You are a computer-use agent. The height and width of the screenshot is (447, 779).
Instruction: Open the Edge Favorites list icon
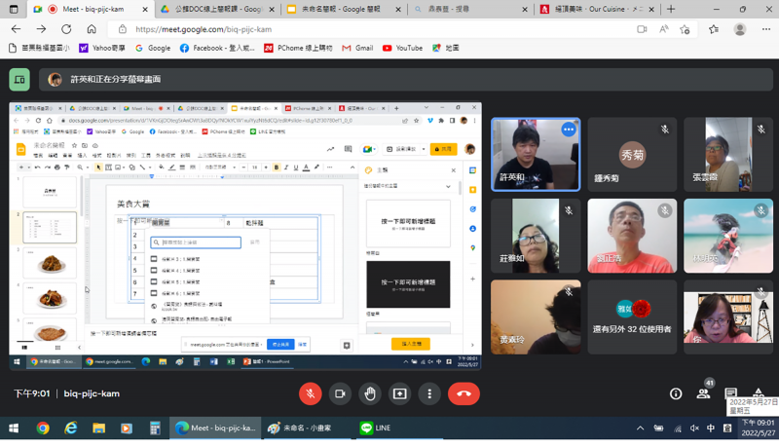714,29
